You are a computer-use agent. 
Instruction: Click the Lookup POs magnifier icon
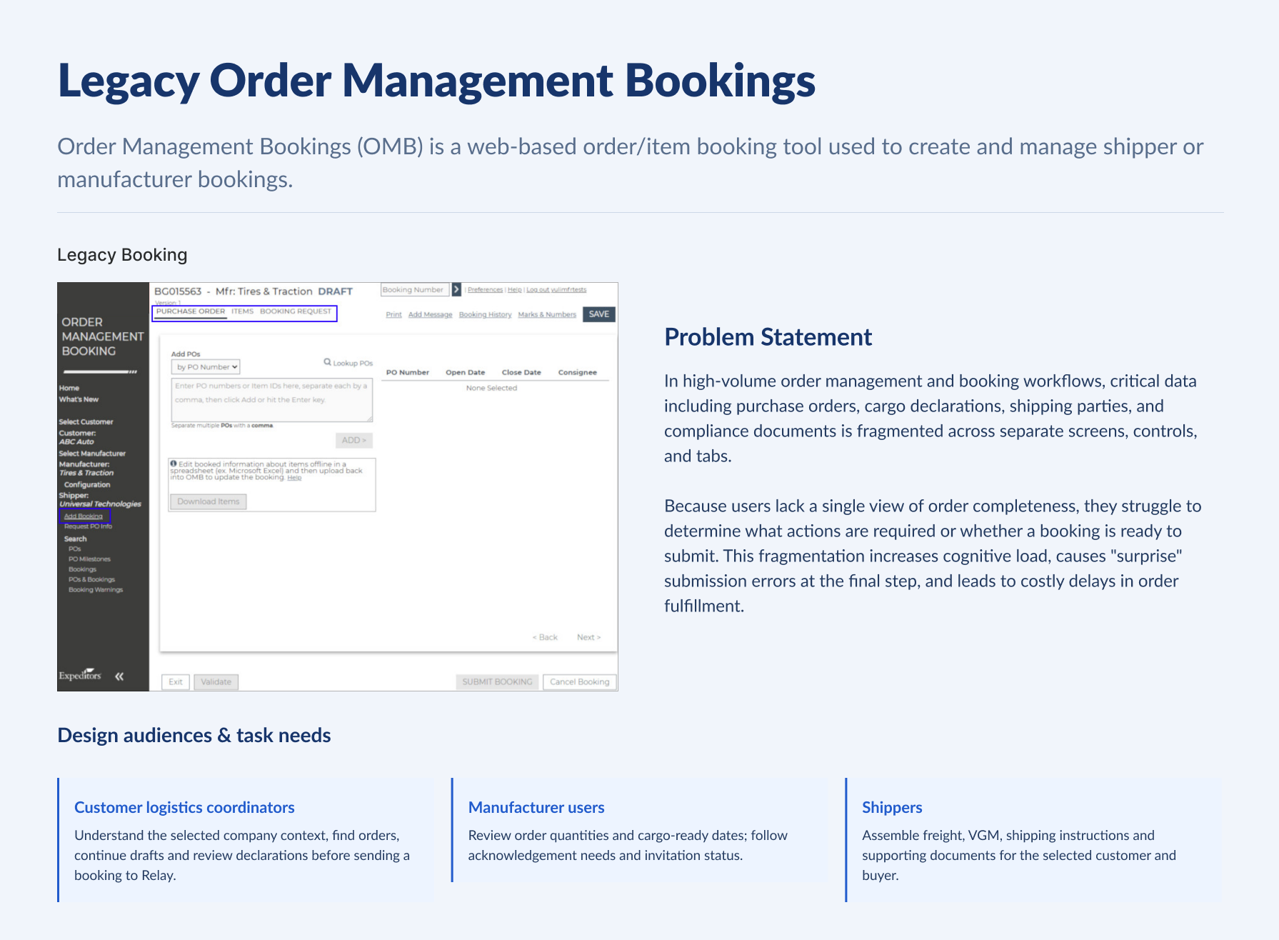tap(327, 362)
